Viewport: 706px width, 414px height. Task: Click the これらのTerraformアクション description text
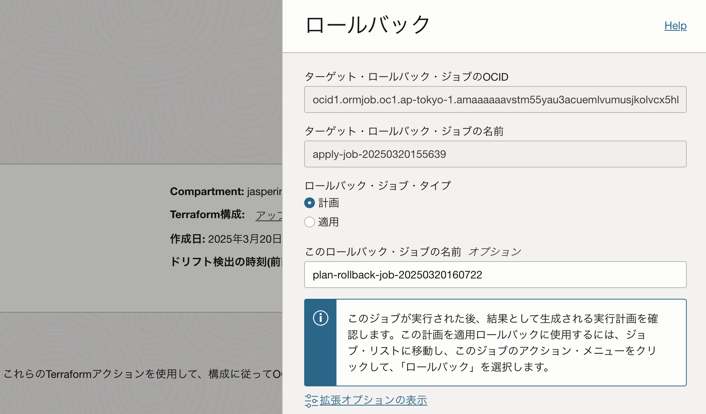tap(142, 374)
